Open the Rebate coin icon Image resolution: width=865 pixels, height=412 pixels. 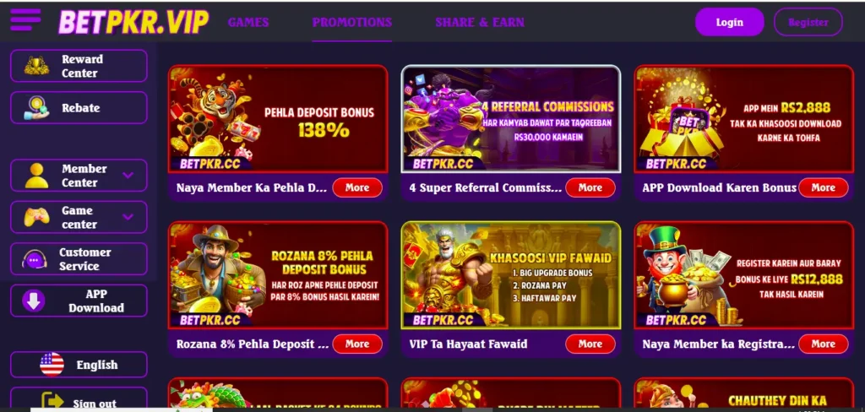tap(36, 107)
